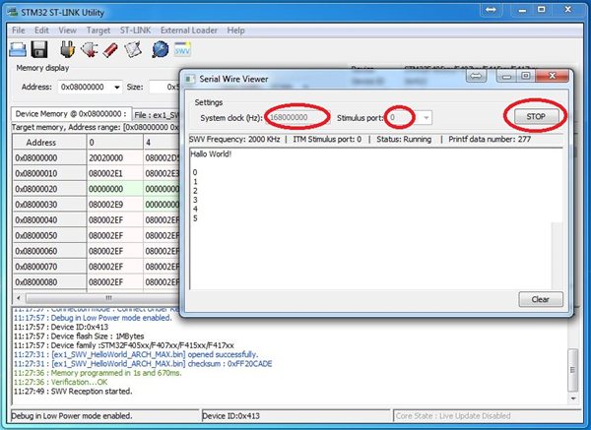
Task: Click the Full chip erase icon
Action: pos(110,50)
